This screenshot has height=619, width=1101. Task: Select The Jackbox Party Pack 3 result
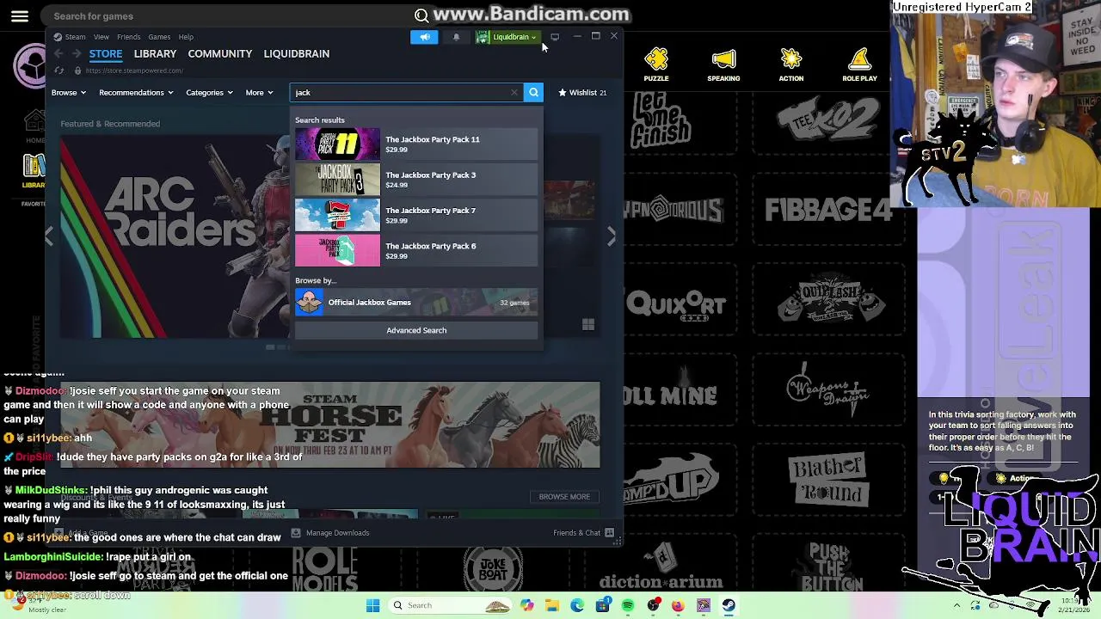416,180
